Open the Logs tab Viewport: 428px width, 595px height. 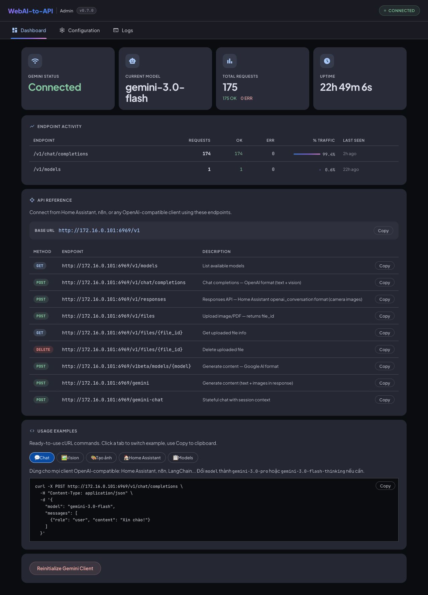point(123,30)
